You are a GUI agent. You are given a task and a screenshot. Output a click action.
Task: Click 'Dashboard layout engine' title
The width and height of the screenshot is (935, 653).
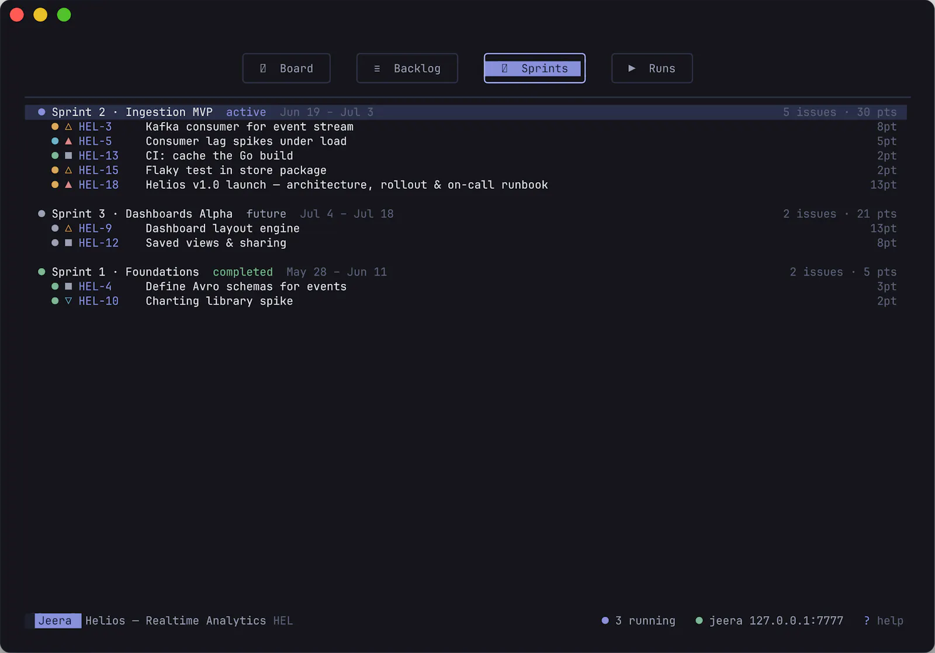tap(223, 228)
